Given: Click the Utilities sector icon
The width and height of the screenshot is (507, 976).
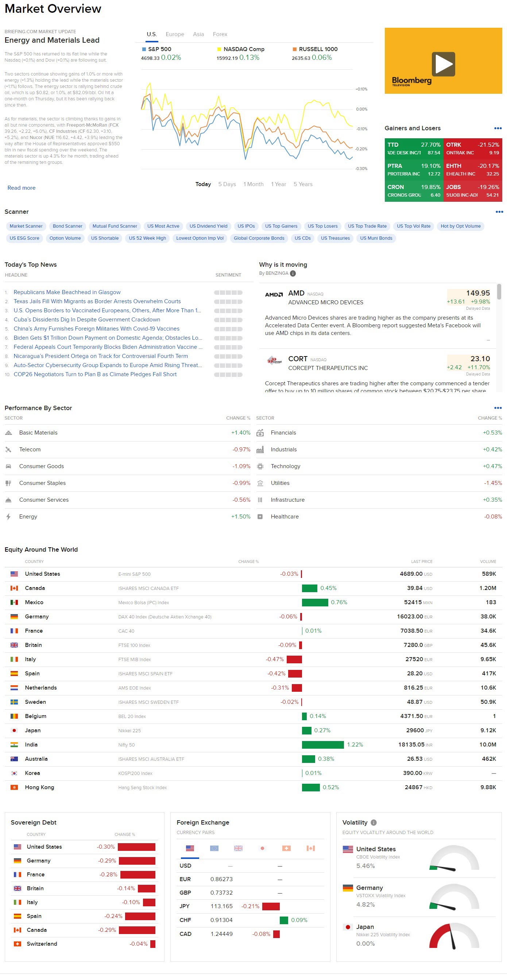Looking at the screenshot, I should 260,483.
